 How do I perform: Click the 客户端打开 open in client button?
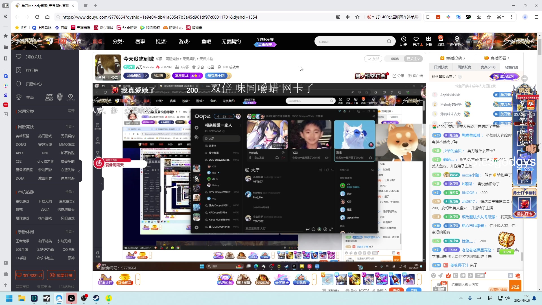click(x=29, y=275)
